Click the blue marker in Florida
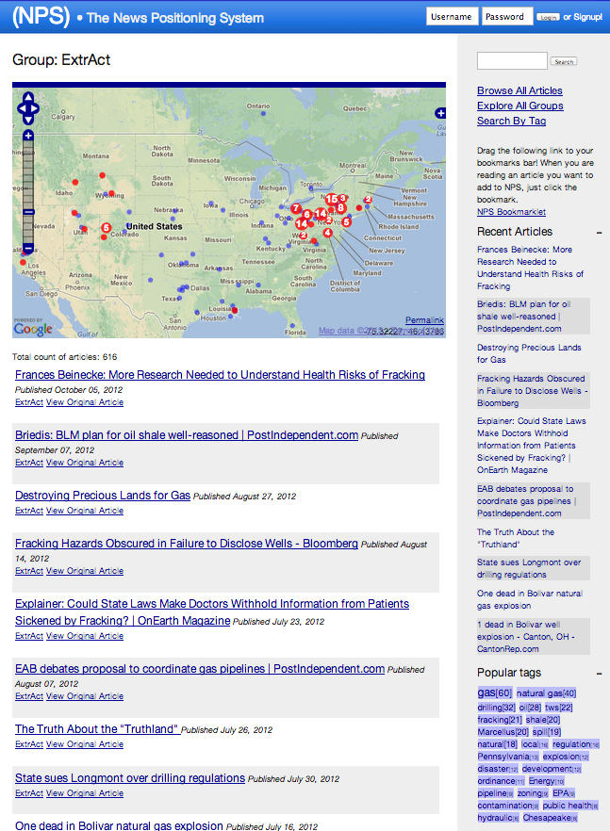610x831 pixels. click(x=292, y=325)
